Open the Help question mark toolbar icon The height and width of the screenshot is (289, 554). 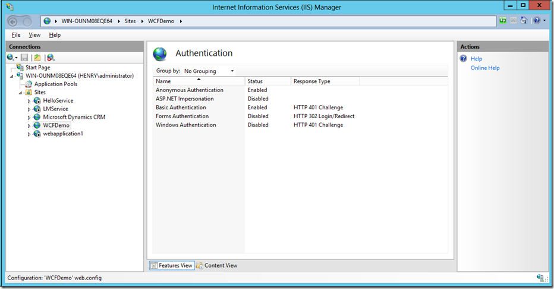tap(537, 21)
